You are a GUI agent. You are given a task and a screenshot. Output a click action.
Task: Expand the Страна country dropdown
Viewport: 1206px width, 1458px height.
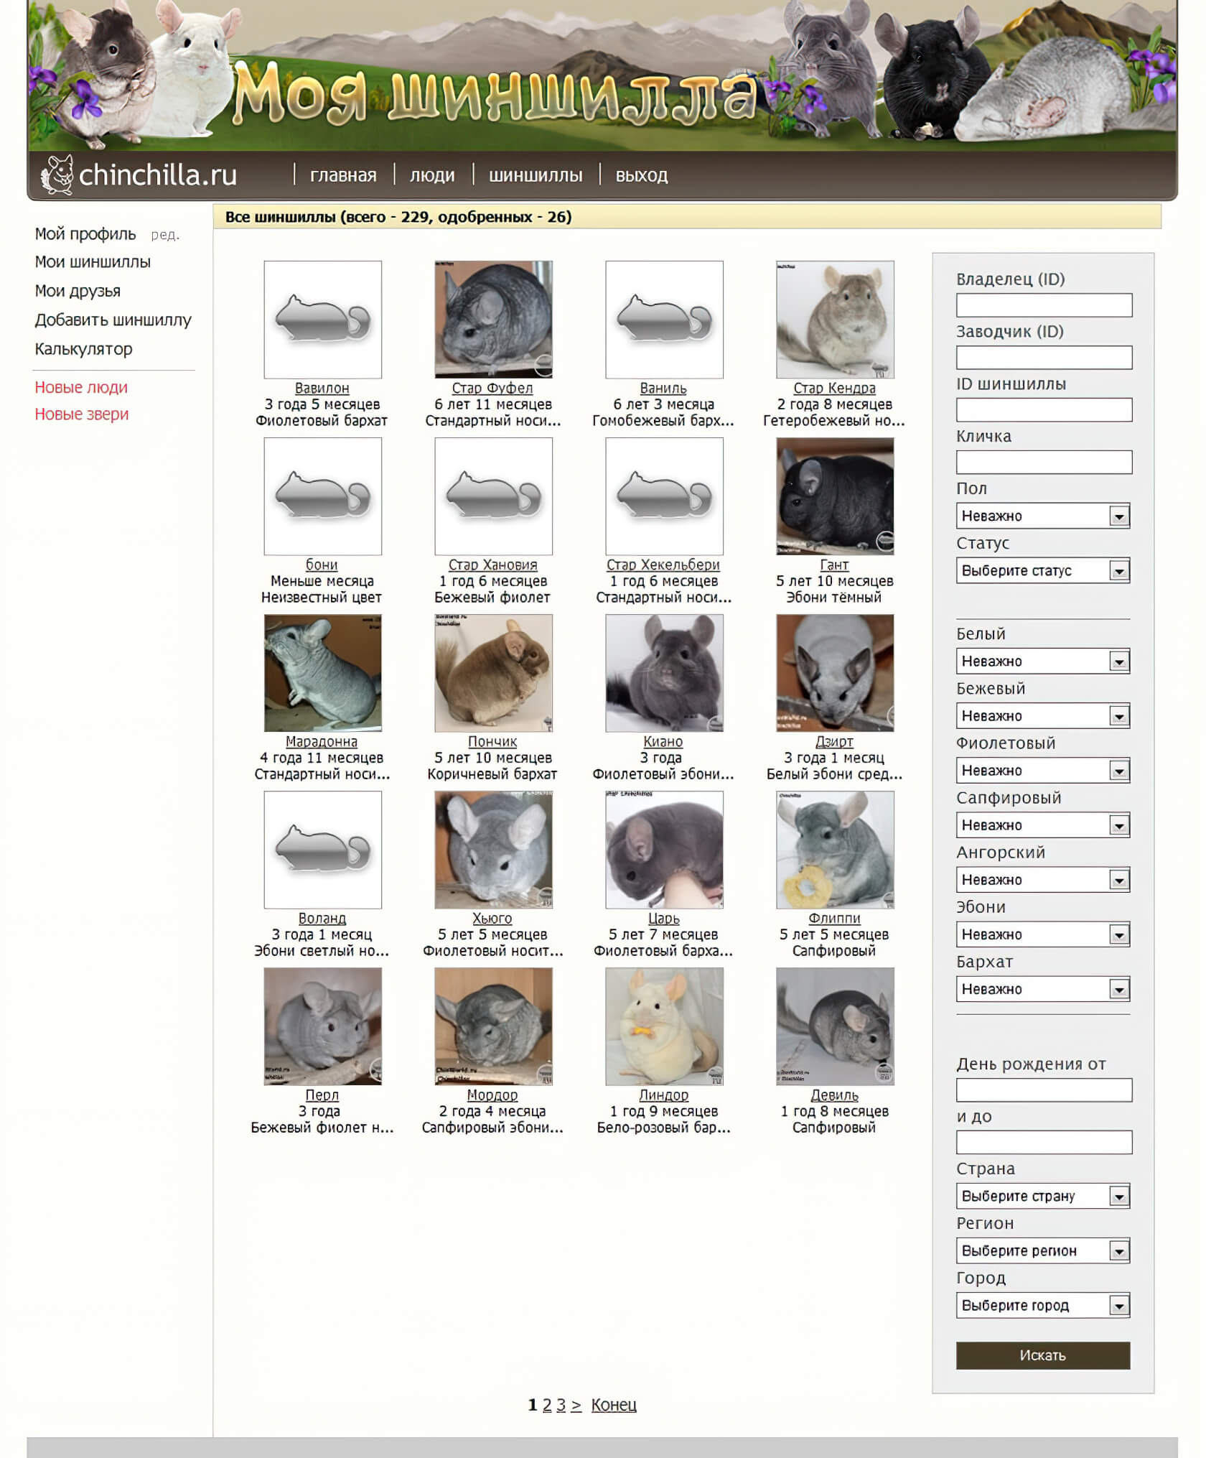pos(1042,1196)
